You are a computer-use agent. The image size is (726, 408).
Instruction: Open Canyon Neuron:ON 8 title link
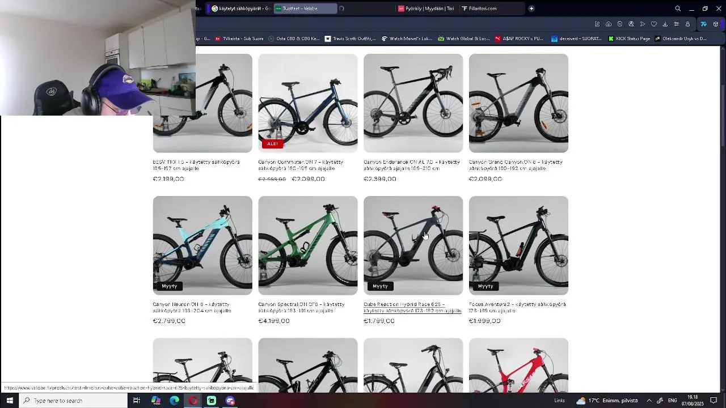(192, 307)
